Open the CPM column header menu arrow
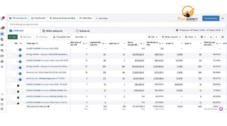The height and width of the screenshot is (126, 227). [220, 43]
